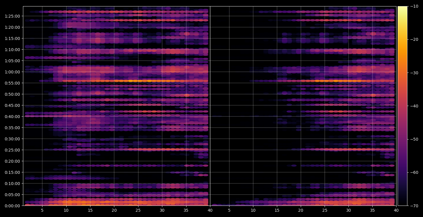Click the 0:05:00 time axis label

pos(13,194)
